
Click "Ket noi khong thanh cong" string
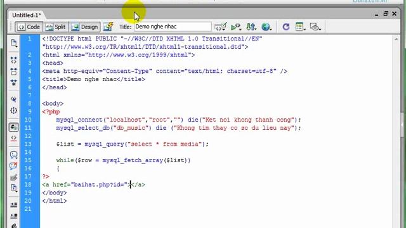pyautogui.click(x=249, y=120)
